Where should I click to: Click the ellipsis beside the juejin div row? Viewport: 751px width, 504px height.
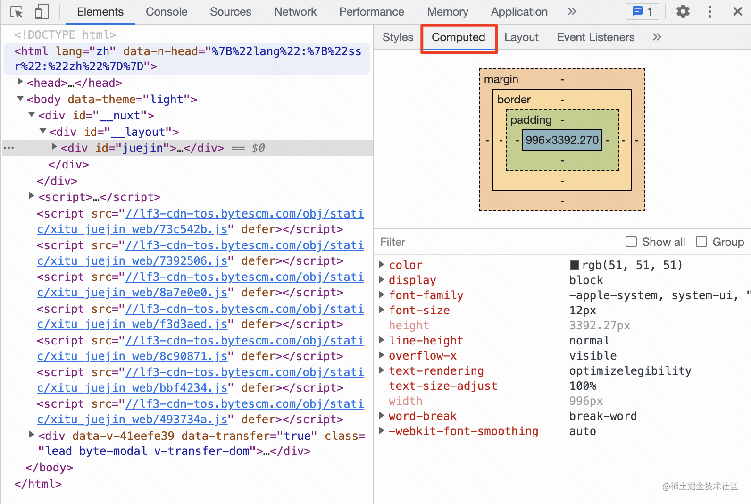click(x=9, y=148)
